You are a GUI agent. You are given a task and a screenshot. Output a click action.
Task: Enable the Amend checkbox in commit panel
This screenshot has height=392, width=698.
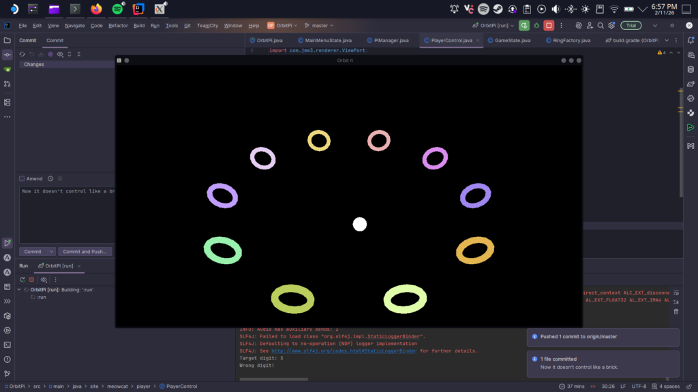22,179
